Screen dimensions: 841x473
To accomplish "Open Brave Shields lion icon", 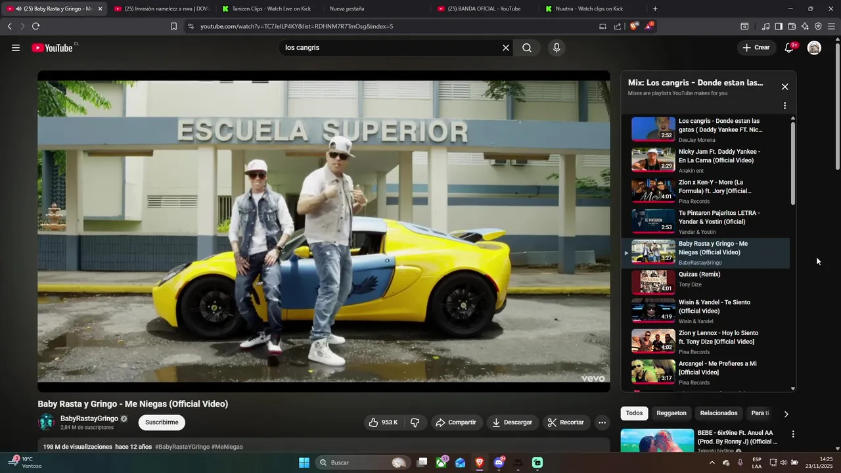I will click(x=633, y=26).
